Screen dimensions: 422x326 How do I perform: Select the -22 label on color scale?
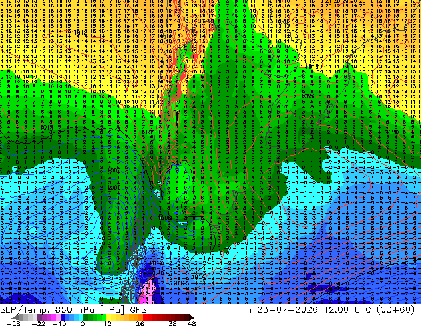[x=39, y=323]
